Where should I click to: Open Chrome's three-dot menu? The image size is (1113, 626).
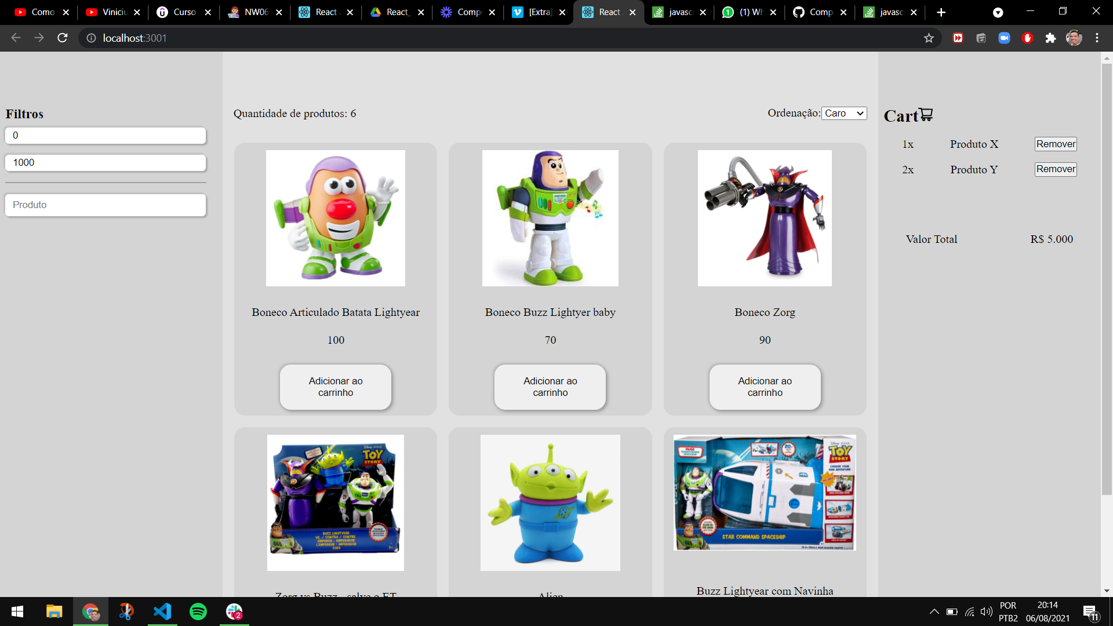point(1097,38)
